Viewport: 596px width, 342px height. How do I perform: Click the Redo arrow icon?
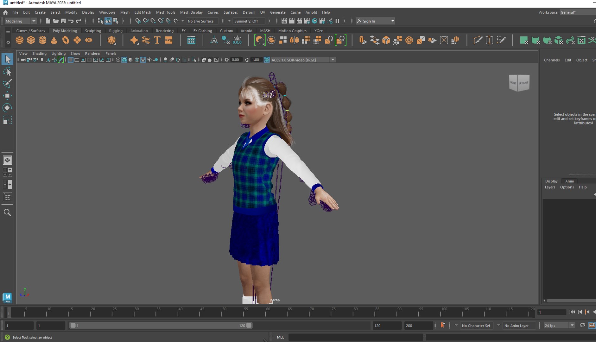[x=79, y=21]
